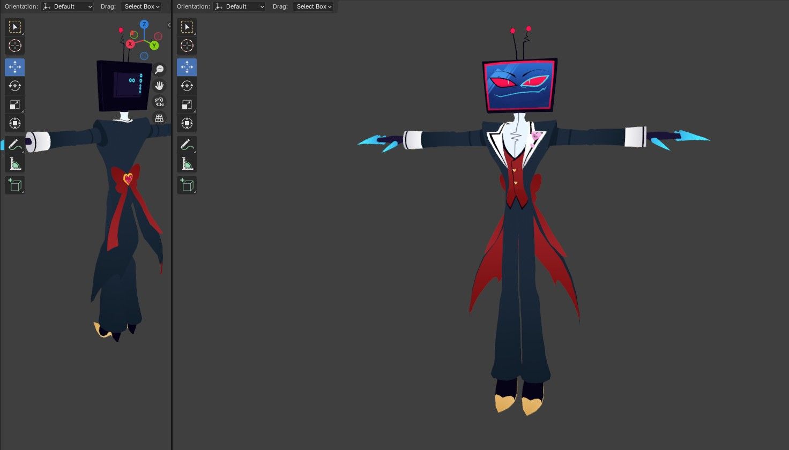Click the zoom magnifier icon in left viewport

point(159,70)
